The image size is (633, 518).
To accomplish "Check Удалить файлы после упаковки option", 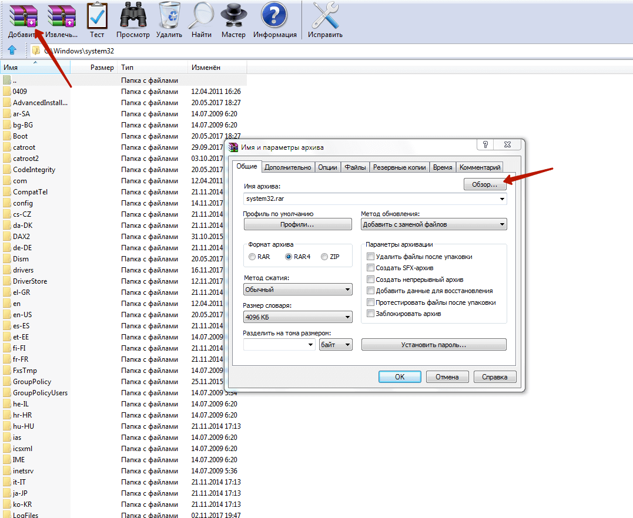I will [370, 257].
